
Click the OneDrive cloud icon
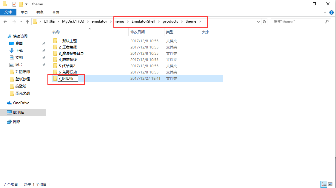[9, 103]
